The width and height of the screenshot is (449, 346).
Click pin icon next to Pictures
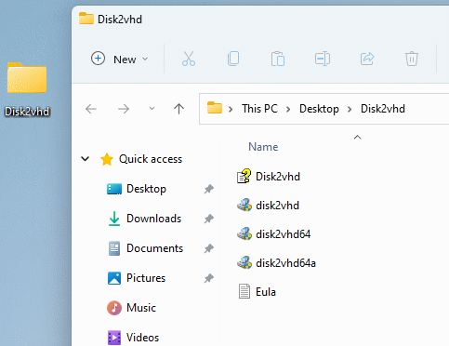pos(209,278)
